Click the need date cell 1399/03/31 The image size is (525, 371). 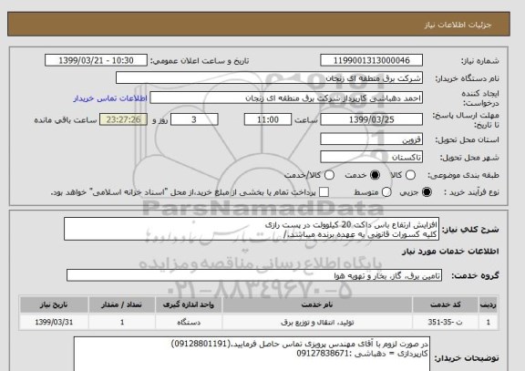pyautogui.click(x=54, y=322)
